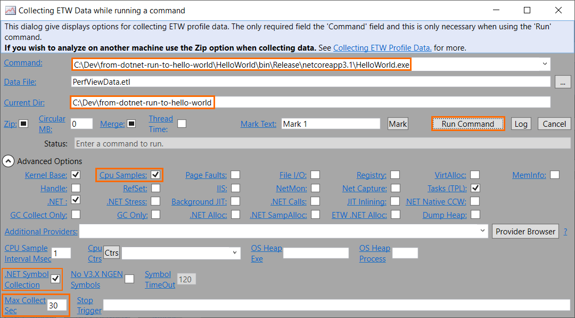Enable the JIT Inlining checkbox
Image resolution: width=575 pixels, height=318 pixels.
coord(395,201)
